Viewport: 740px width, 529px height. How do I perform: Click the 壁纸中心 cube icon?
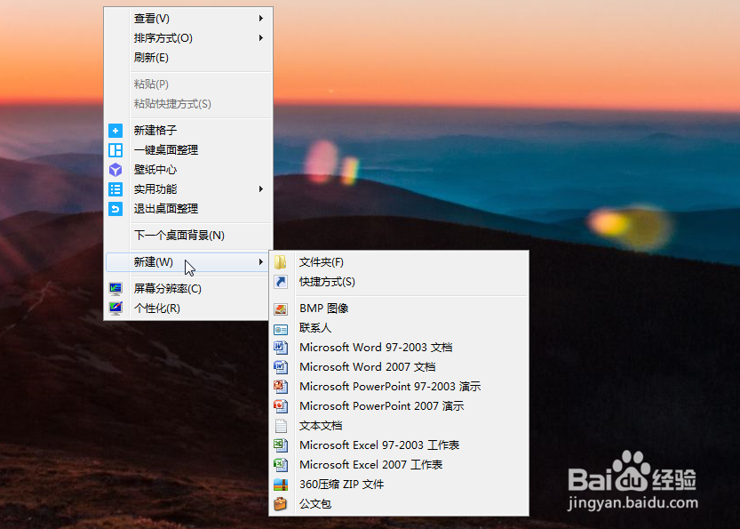pyautogui.click(x=115, y=170)
